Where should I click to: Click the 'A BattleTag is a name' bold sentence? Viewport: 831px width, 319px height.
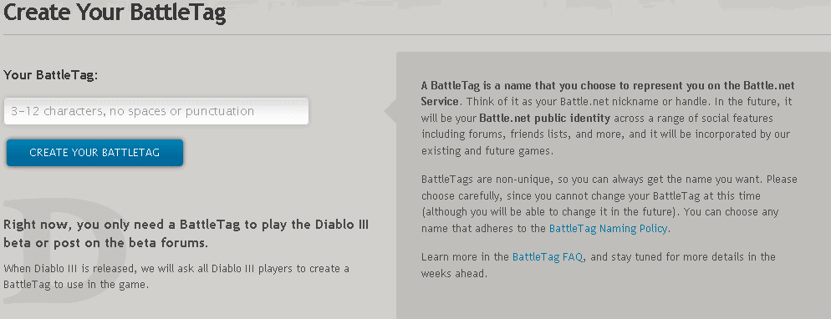coord(608,93)
